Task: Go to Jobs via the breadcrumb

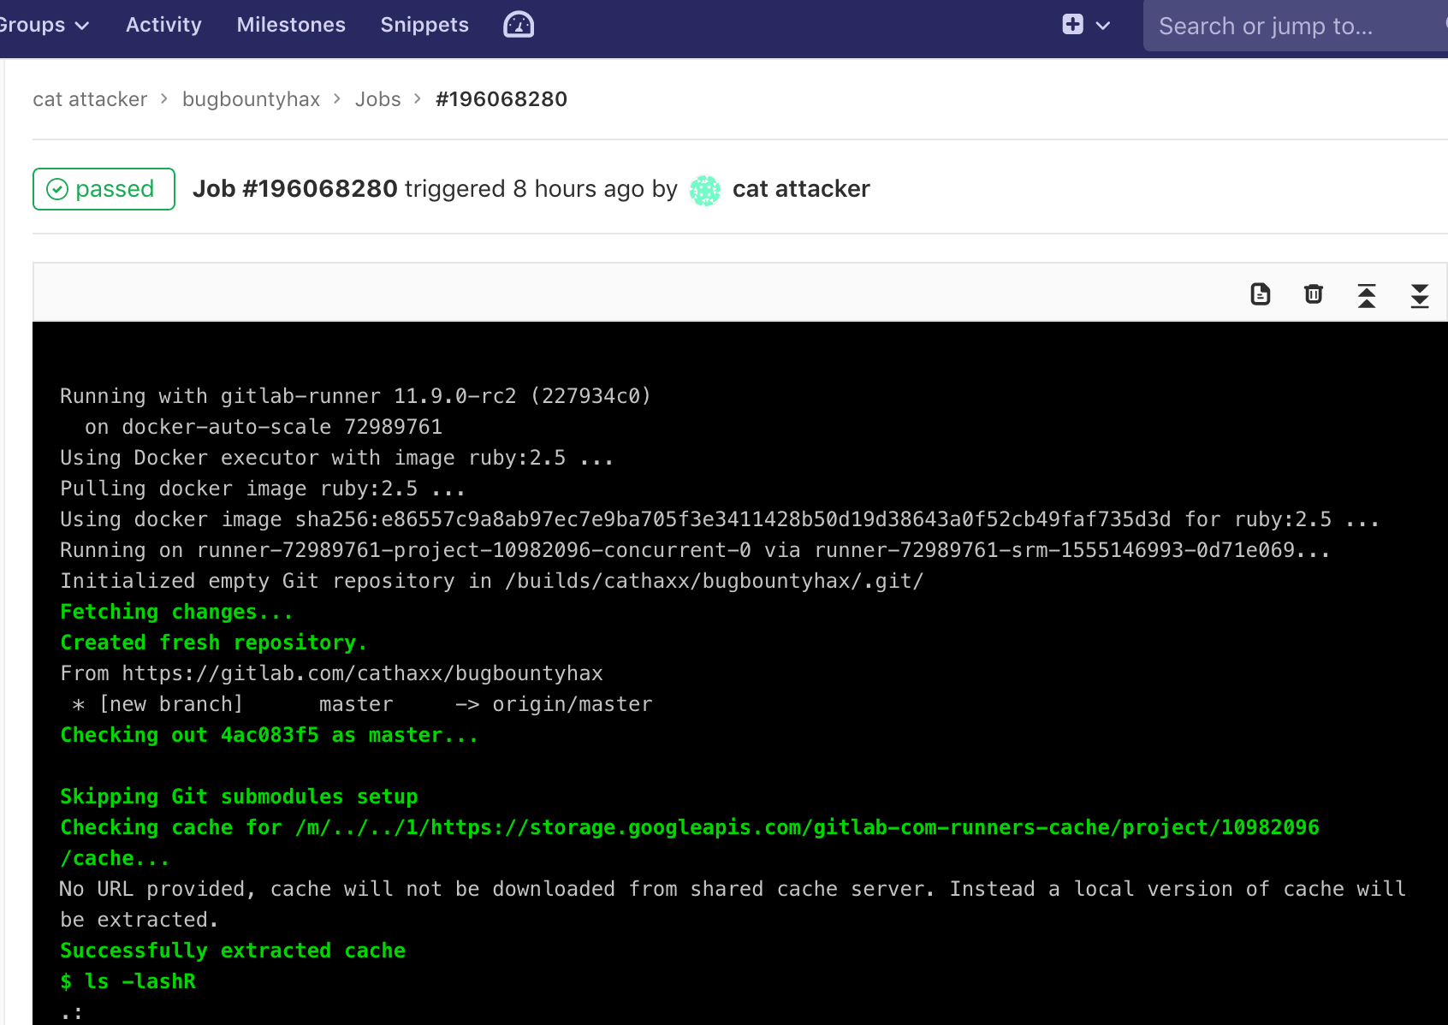Action: click(x=377, y=99)
